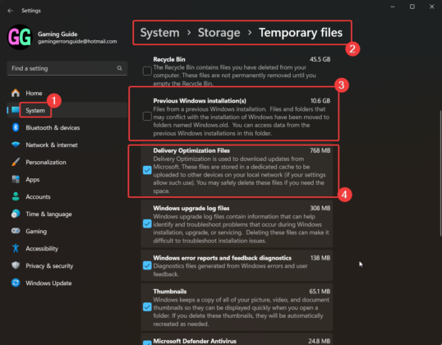The width and height of the screenshot is (442, 345).
Task: Uncheck Windows upgrade log files checkbox
Action: [147, 223]
